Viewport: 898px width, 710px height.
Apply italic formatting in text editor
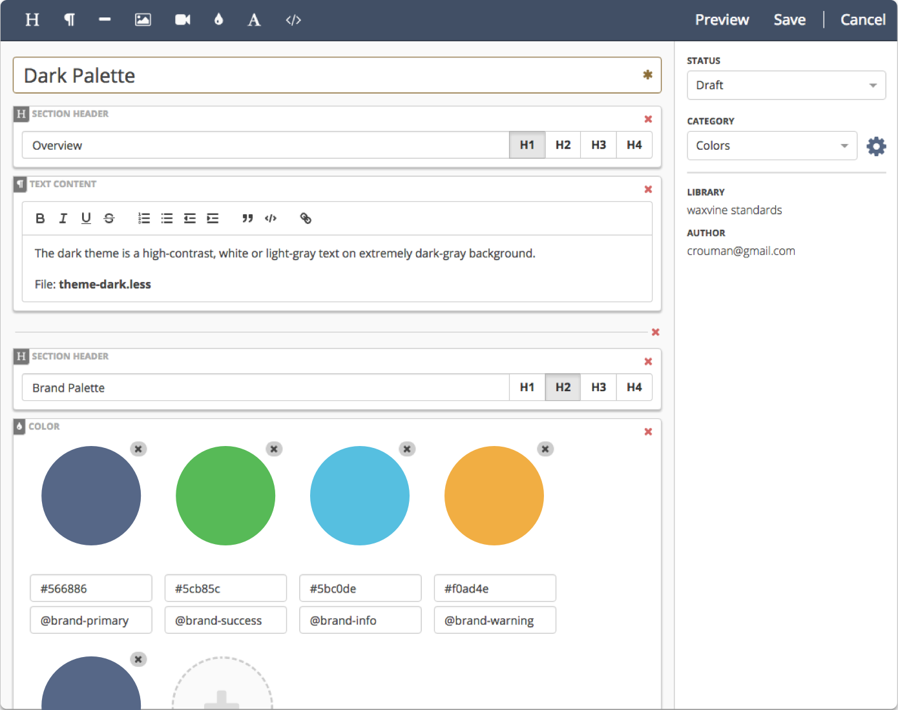[x=63, y=218]
